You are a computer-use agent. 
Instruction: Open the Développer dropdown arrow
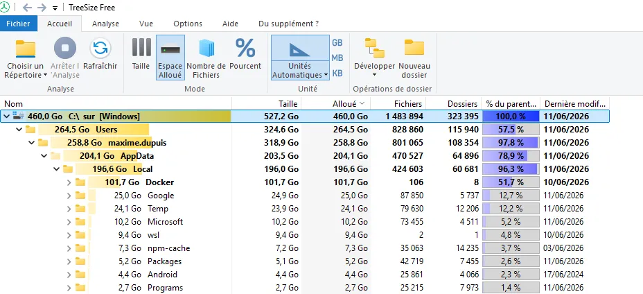[x=374, y=75]
